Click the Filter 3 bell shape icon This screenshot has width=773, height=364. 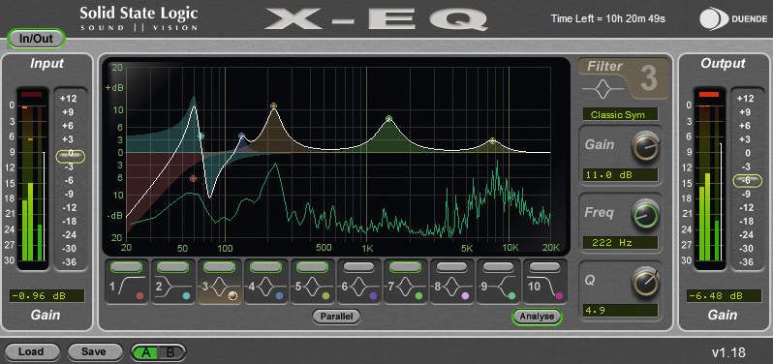(x=603, y=88)
